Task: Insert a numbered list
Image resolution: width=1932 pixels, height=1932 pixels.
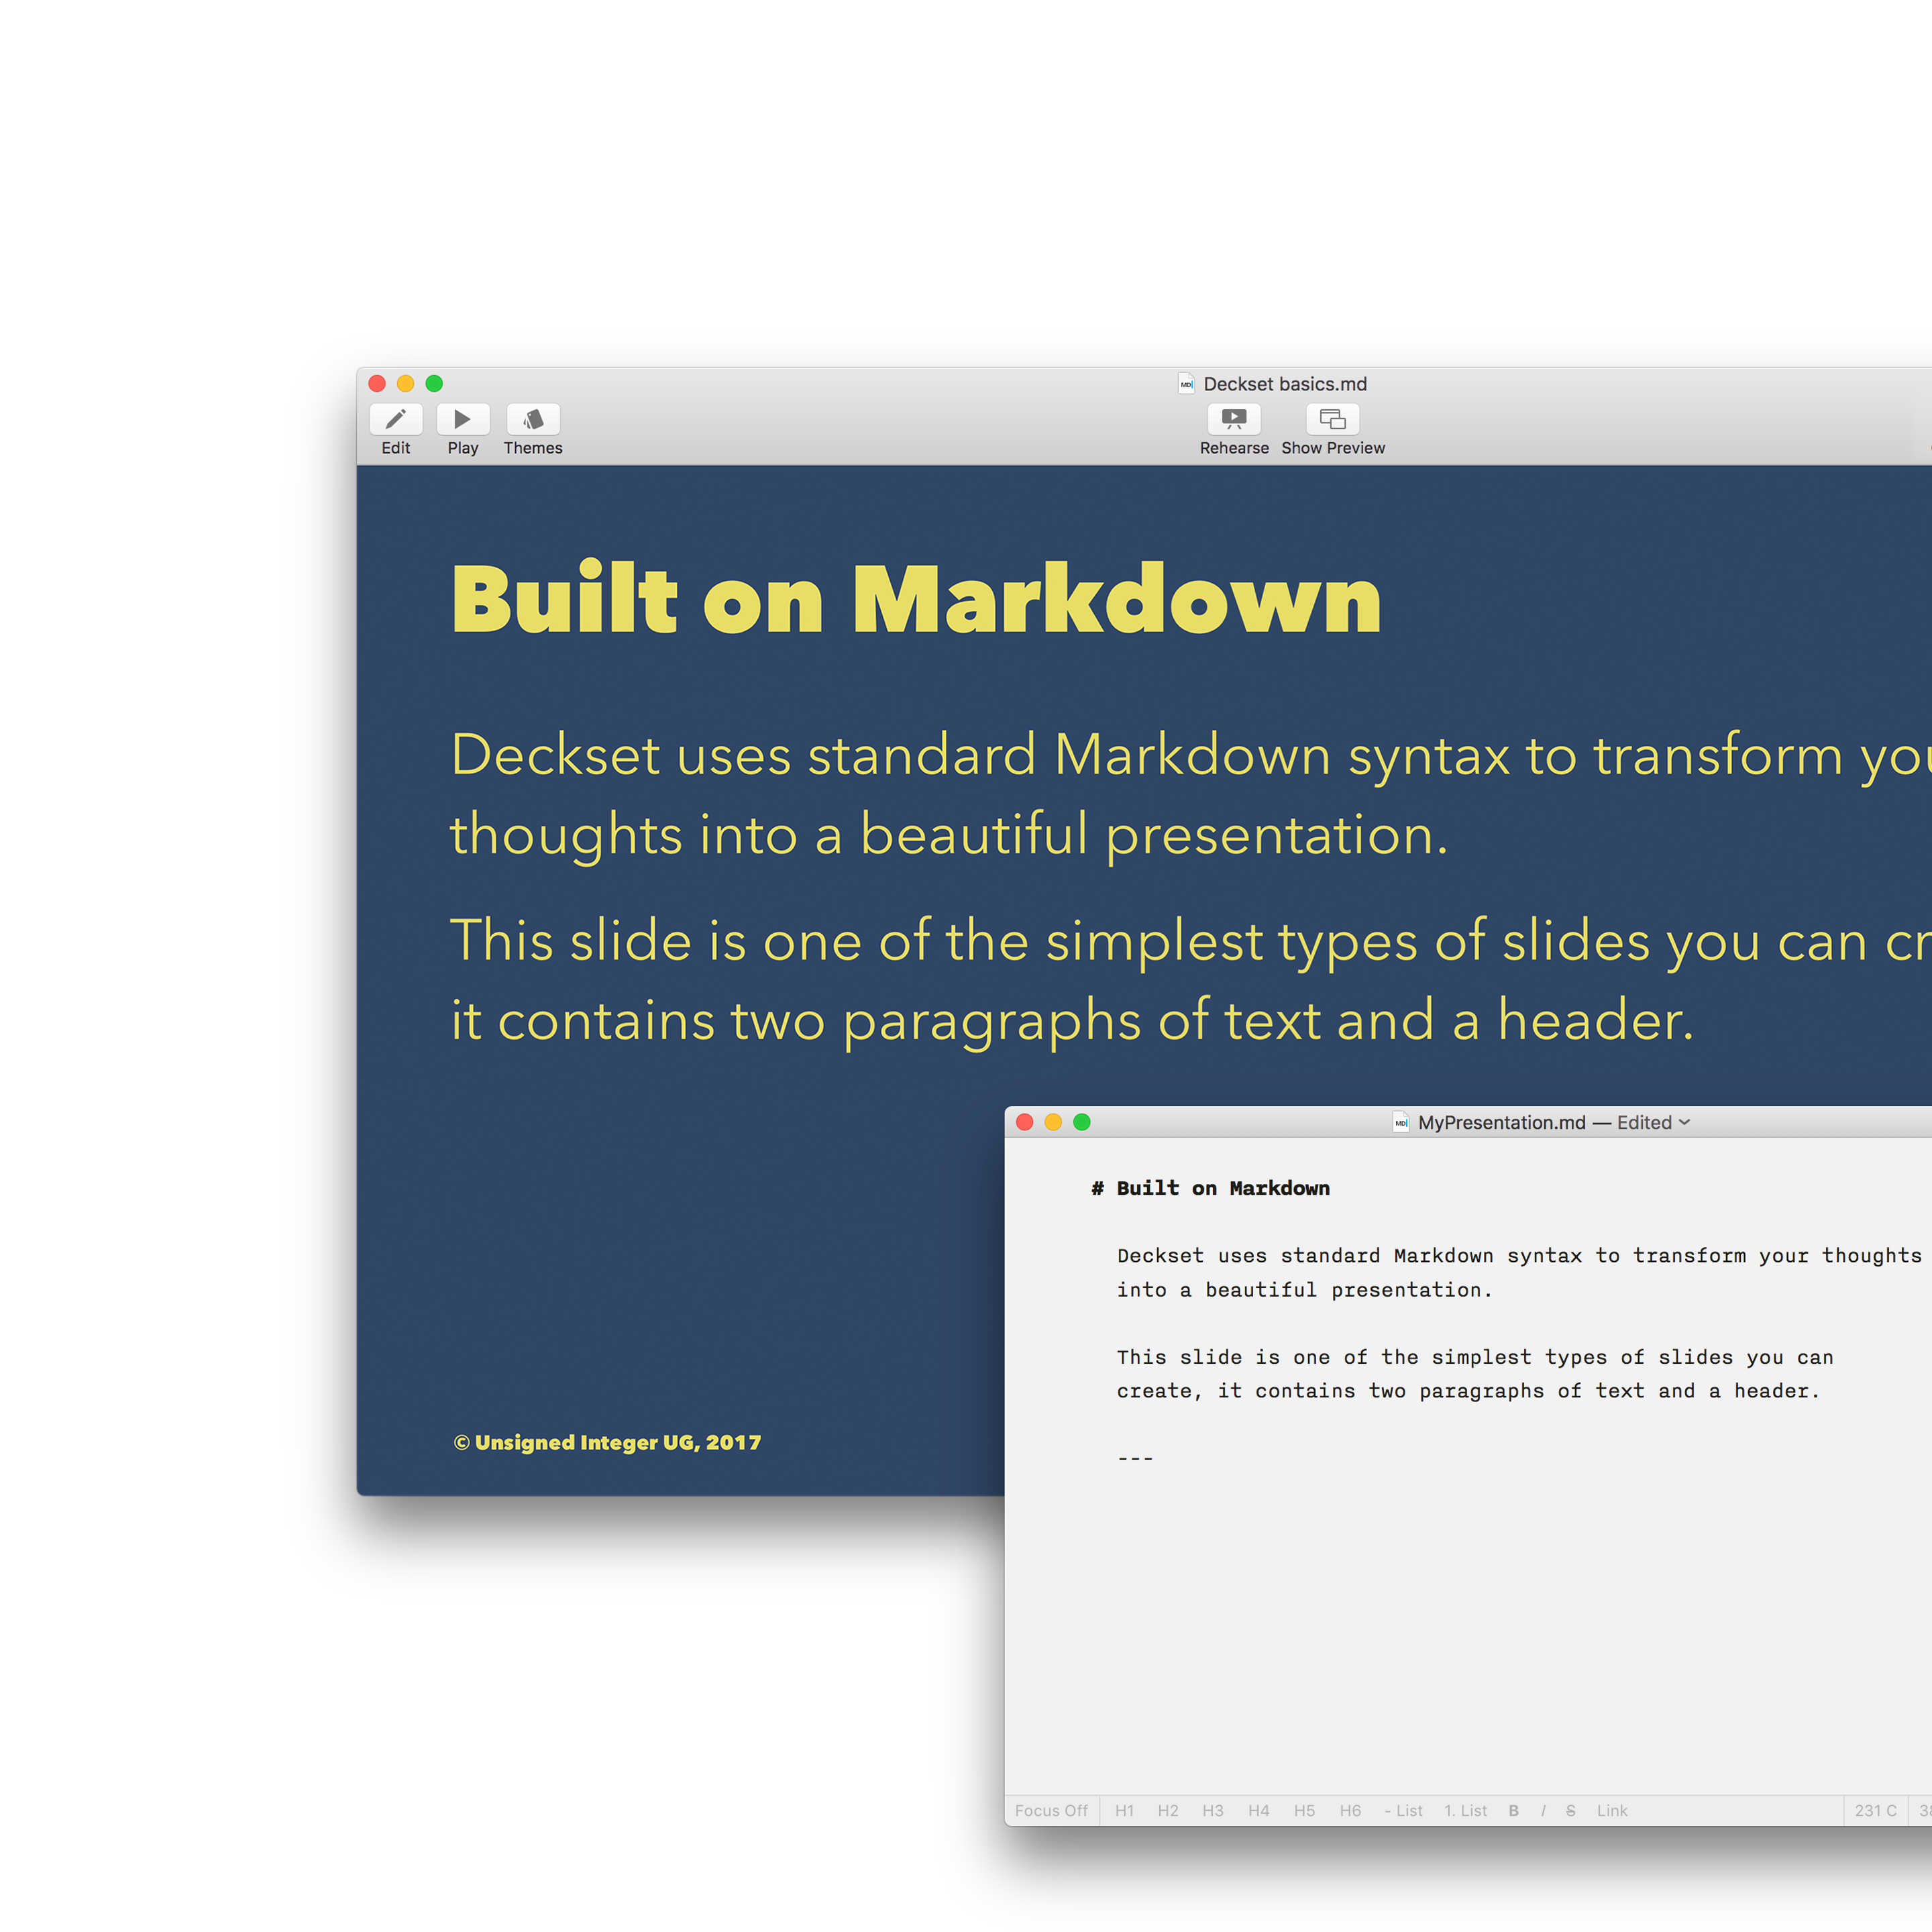Action: coord(1465,1811)
